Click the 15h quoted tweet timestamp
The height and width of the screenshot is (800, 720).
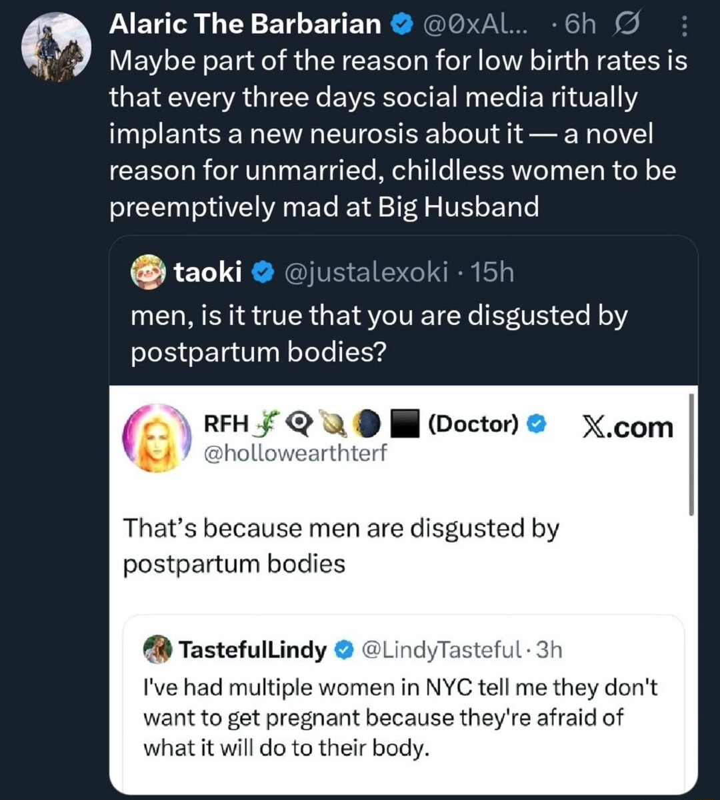point(492,272)
